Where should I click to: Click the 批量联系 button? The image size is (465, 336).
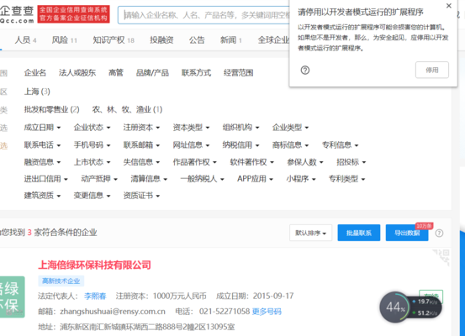[359, 233]
